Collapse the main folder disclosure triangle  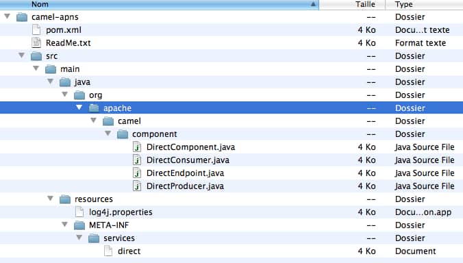[x=36, y=68]
